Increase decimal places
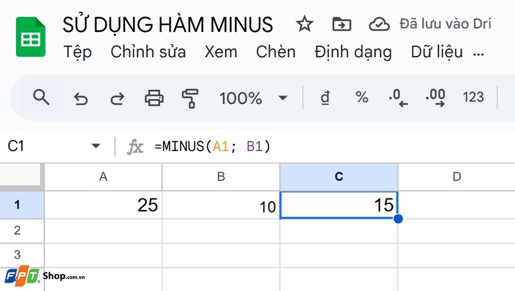The height and width of the screenshot is (291, 515). 435,98
